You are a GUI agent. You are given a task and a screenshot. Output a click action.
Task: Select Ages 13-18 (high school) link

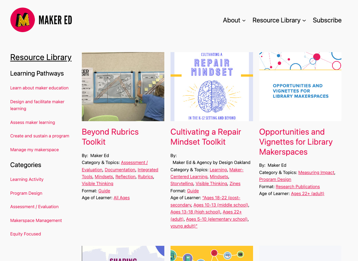(195, 212)
